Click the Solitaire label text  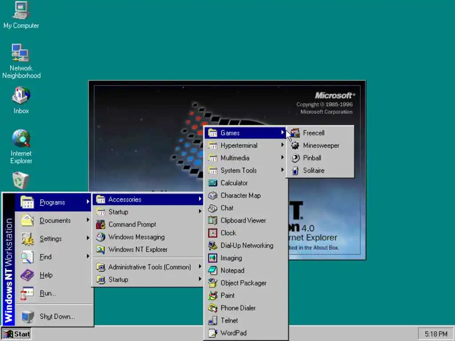pyautogui.click(x=314, y=170)
